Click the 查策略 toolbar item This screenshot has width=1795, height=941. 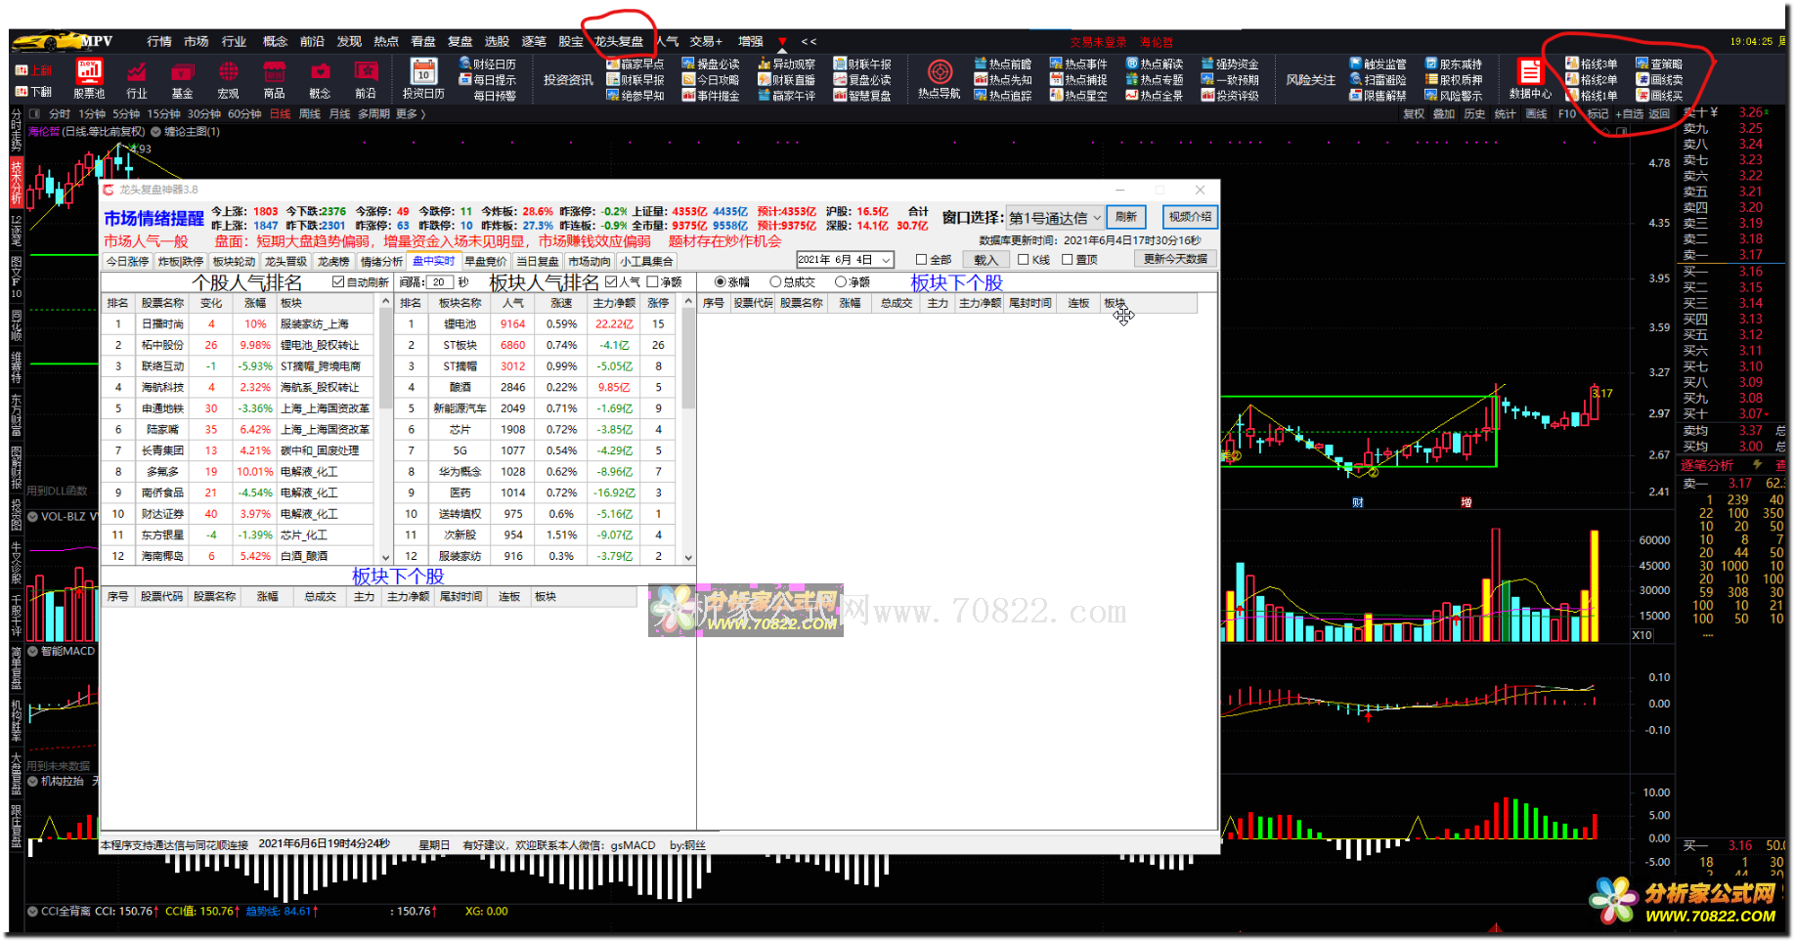pyautogui.click(x=1660, y=64)
